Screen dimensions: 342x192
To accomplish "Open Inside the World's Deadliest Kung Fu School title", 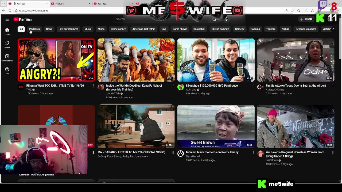I will pyautogui.click(x=134, y=87).
